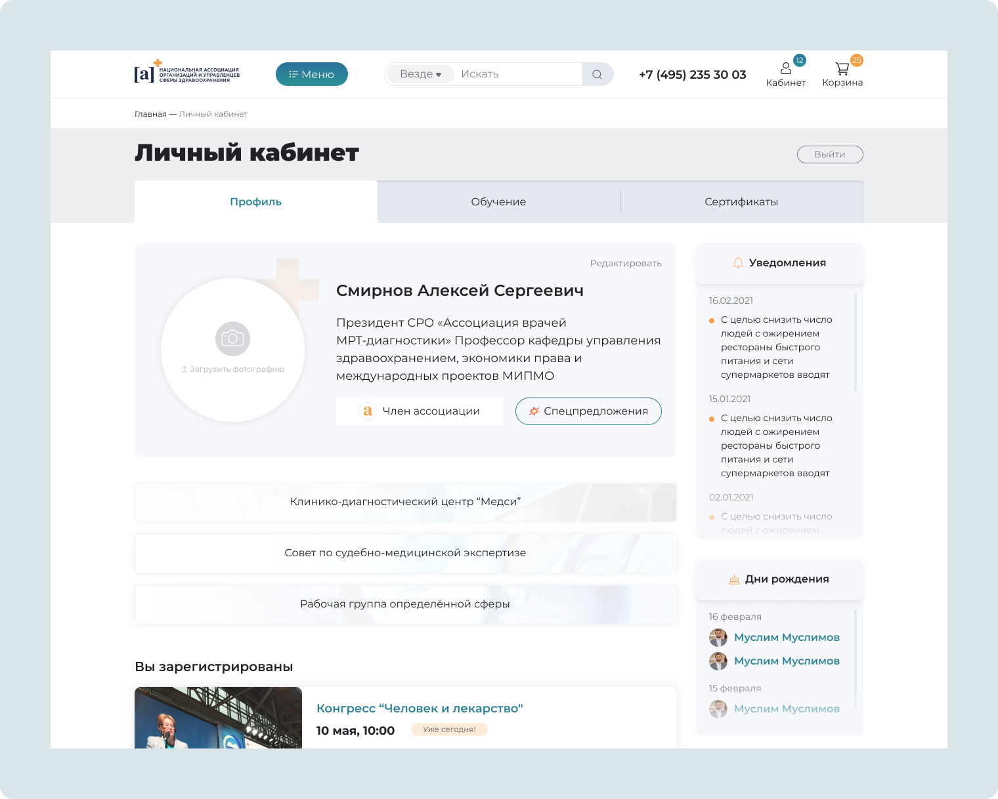
Task: Click the bell icon in Уведомления
Action: (738, 263)
